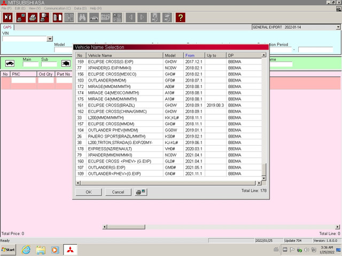Click the VIN input field
The height and width of the screenshot is (256, 342).
tap(25, 39)
